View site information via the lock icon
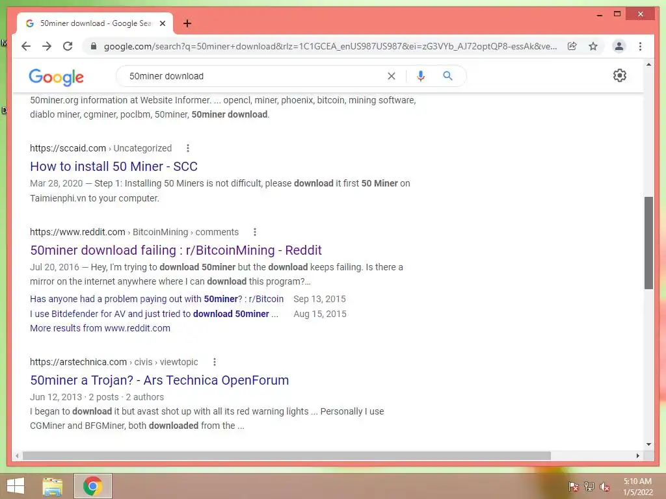 (x=94, y=46)
